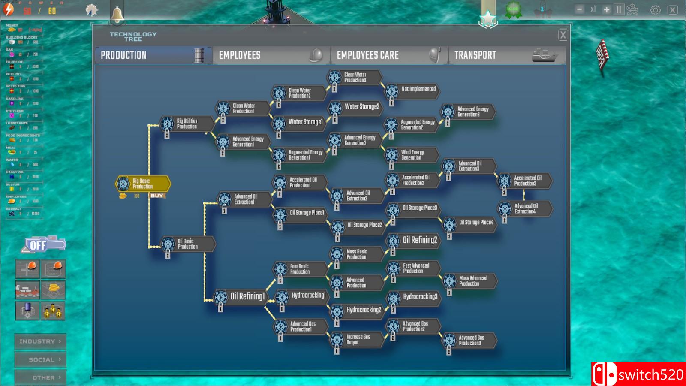Viewport: 686px width, 386px height.
Task: Open the TRANSPORT tab
Action: coord(506,55)
